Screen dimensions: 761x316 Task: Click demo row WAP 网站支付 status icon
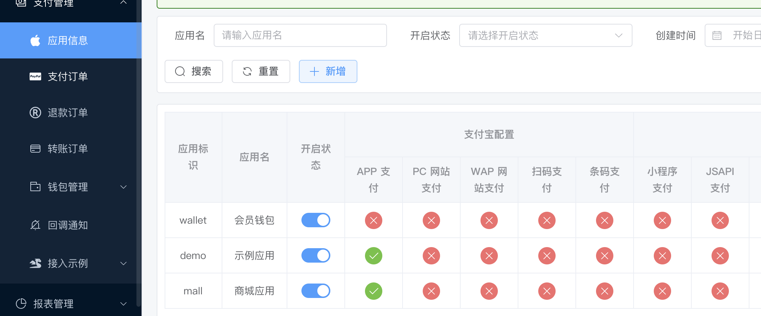tap(489, 256)
